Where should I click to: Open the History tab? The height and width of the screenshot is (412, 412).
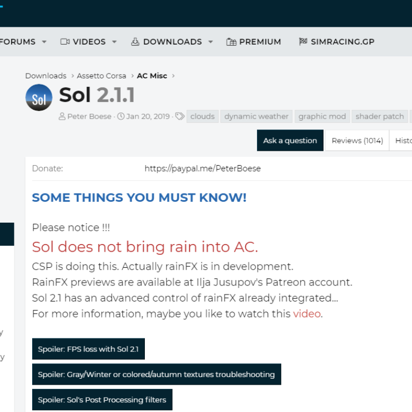coord(401,141)
